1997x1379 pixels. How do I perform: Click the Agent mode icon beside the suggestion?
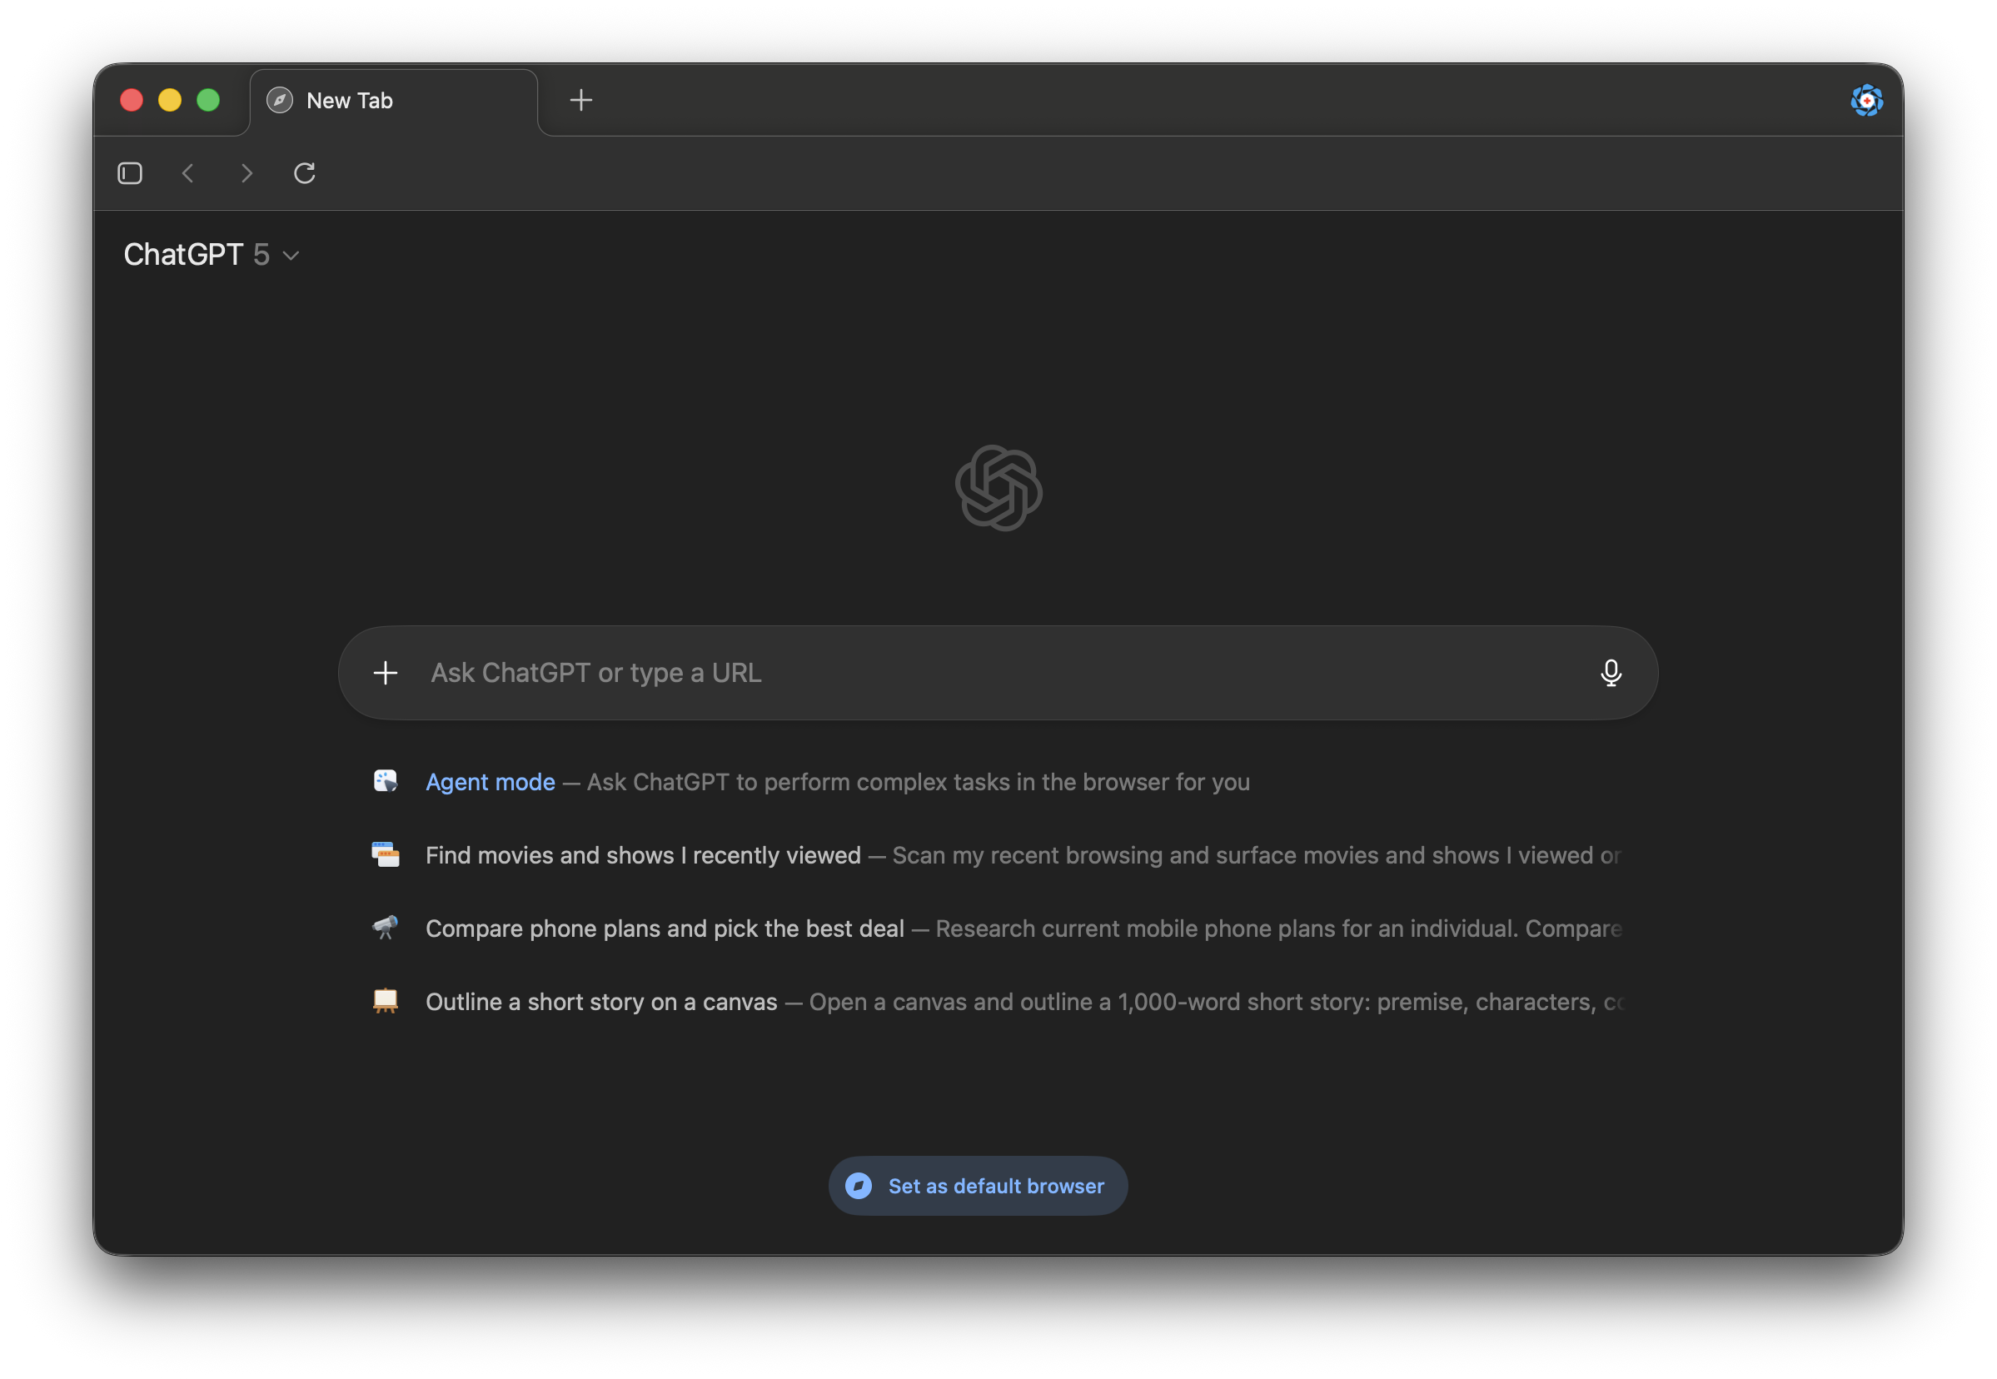[386, 781]
